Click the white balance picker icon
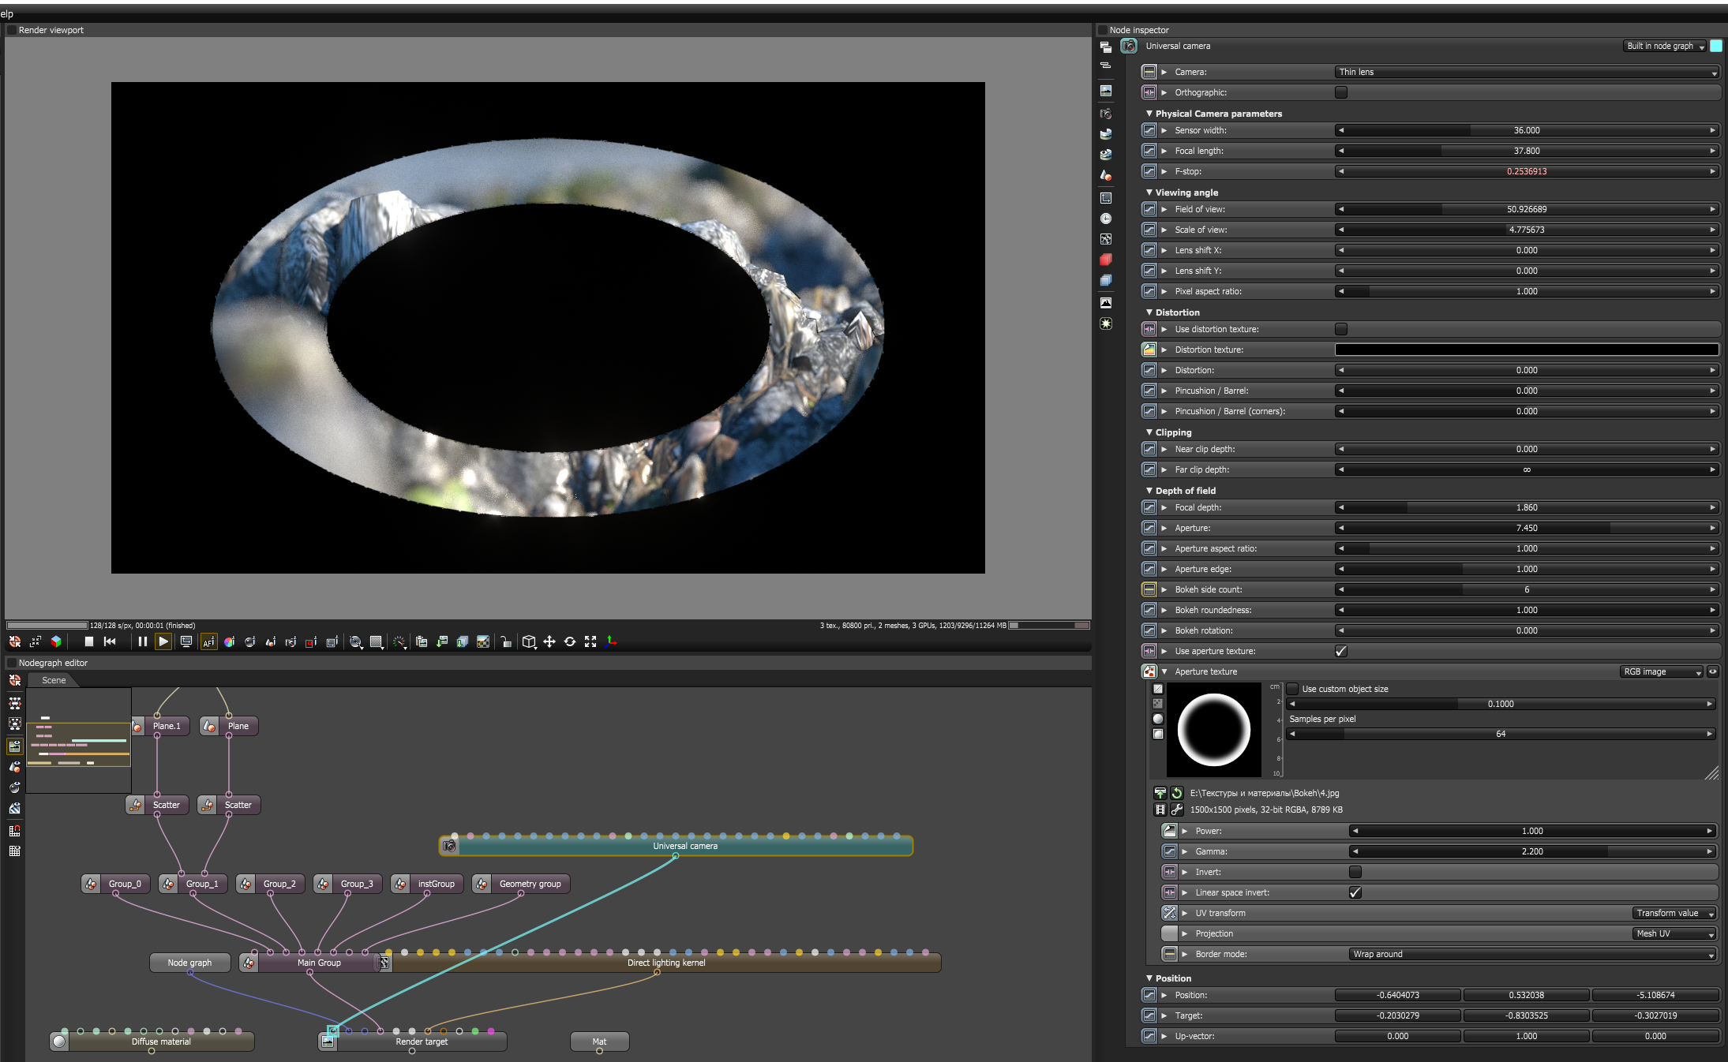 coord(229,641)
